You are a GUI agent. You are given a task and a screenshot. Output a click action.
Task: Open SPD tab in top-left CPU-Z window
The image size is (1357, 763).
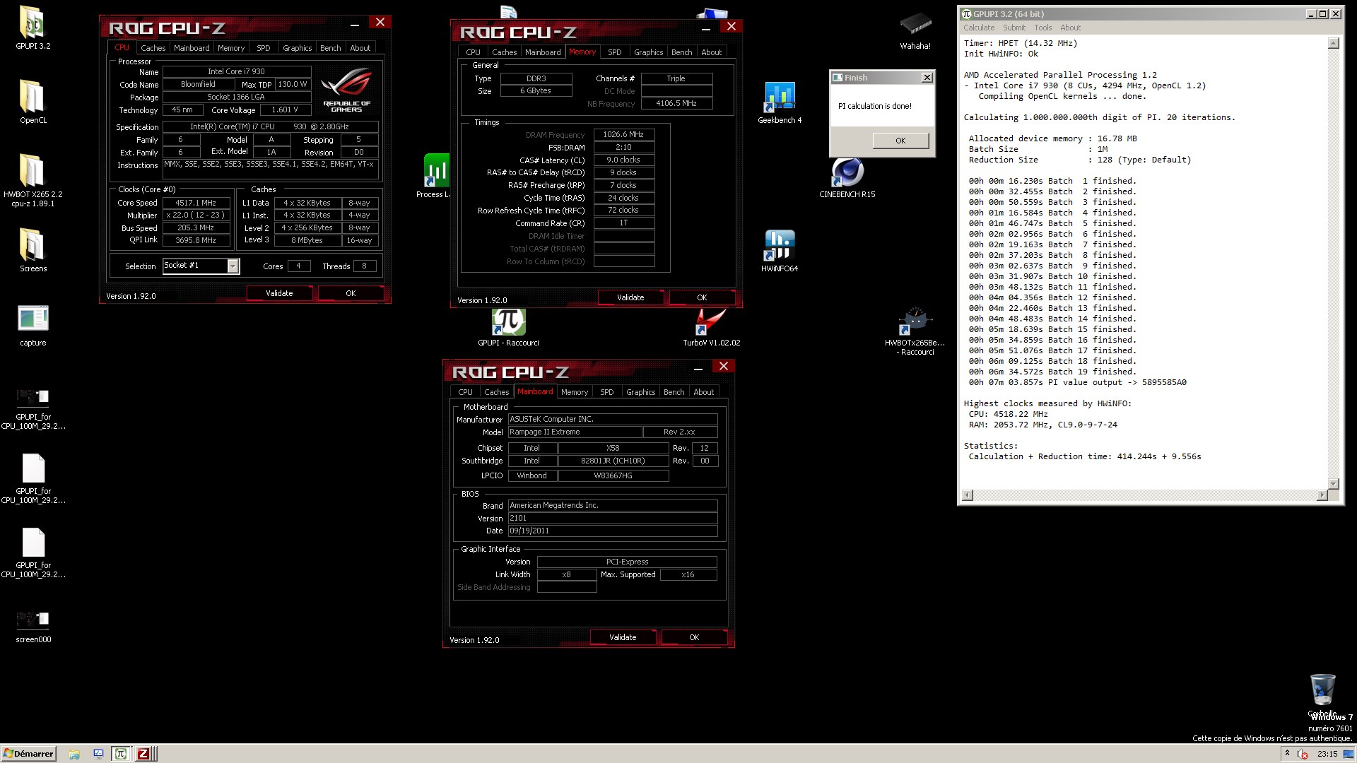coord(264,48)
